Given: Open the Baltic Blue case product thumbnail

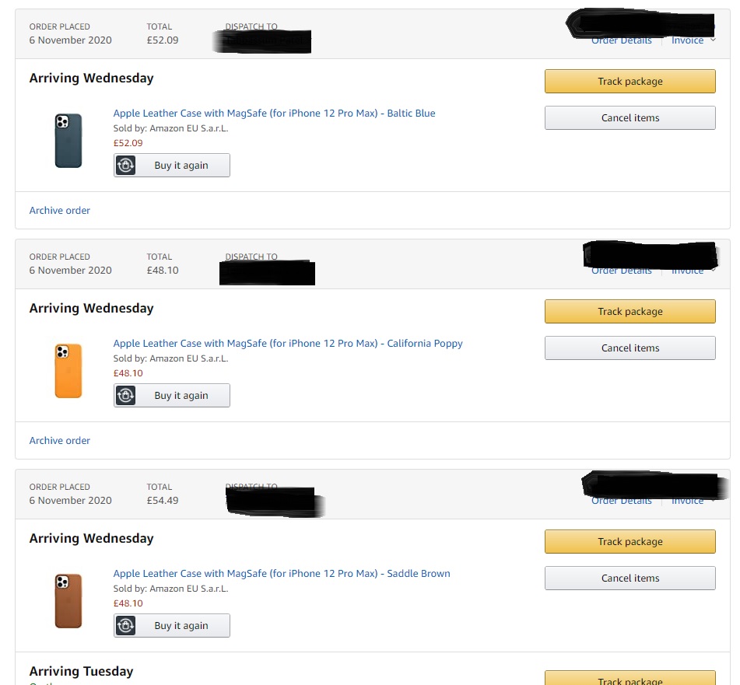Looking at the screenshot, I should click(x=68, y=140).
